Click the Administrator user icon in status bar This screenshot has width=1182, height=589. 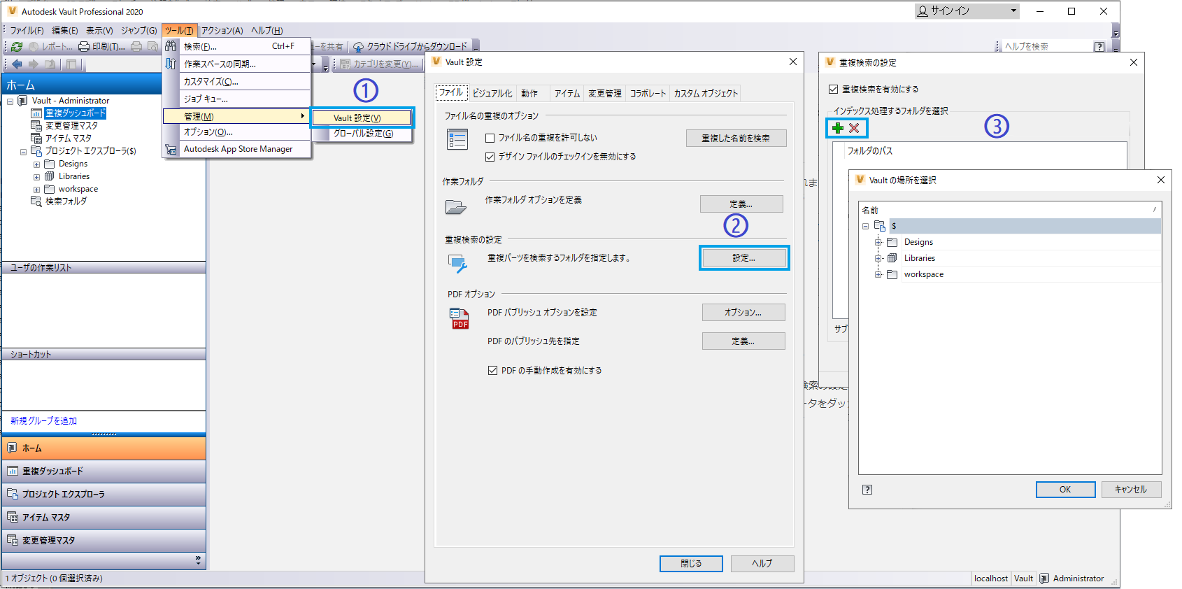1044,579
